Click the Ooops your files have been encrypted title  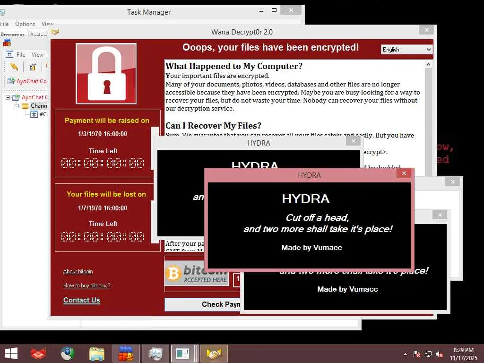pyautogui.click(x=271, y=47)
